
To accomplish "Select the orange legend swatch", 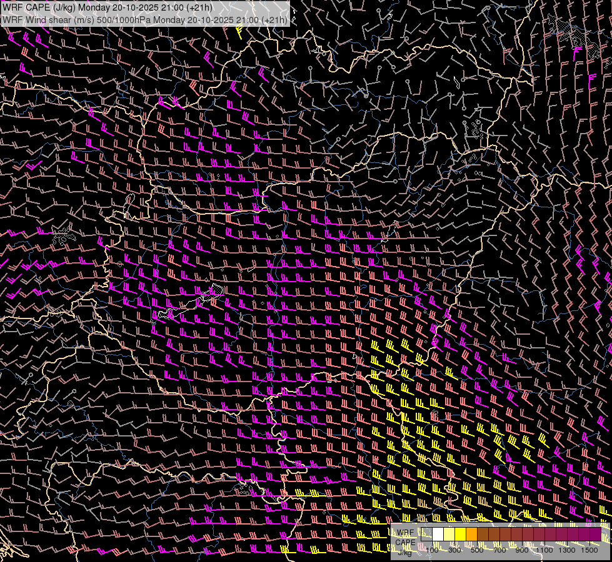I will click(x=471, y=534).
